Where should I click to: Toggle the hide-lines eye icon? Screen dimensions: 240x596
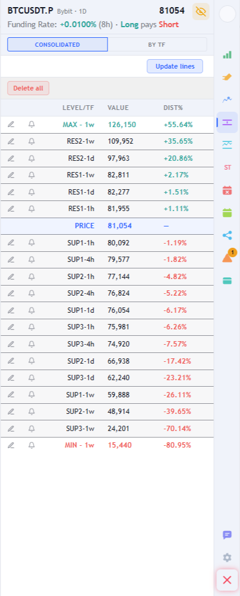(x=201, y=11)
